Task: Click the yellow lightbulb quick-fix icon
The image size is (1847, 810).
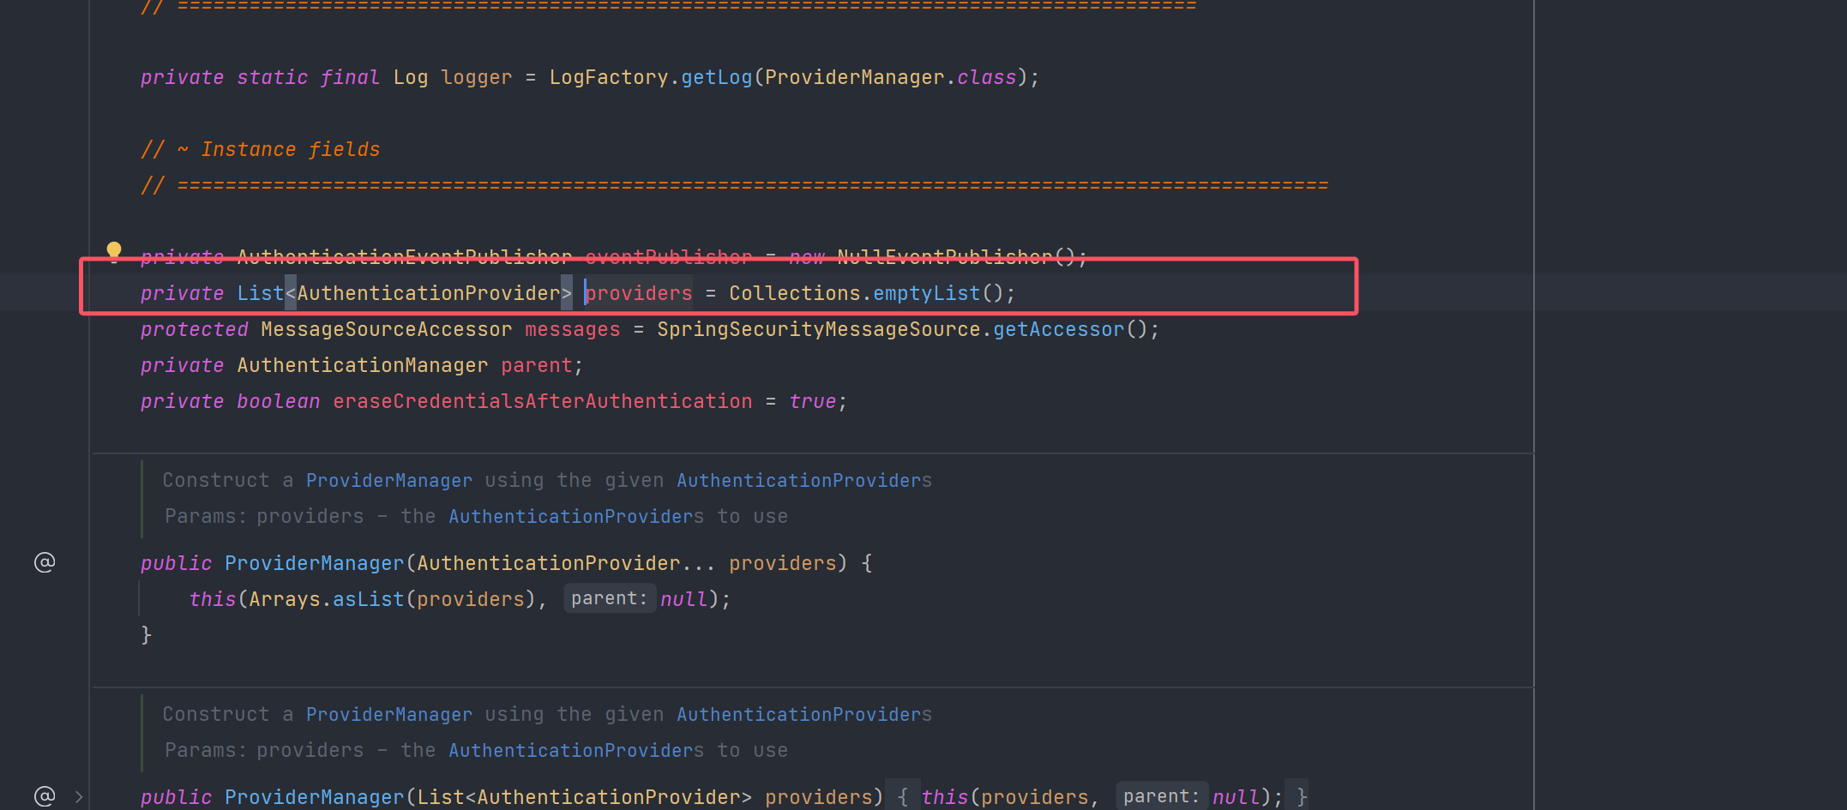Action: (114, 251)
